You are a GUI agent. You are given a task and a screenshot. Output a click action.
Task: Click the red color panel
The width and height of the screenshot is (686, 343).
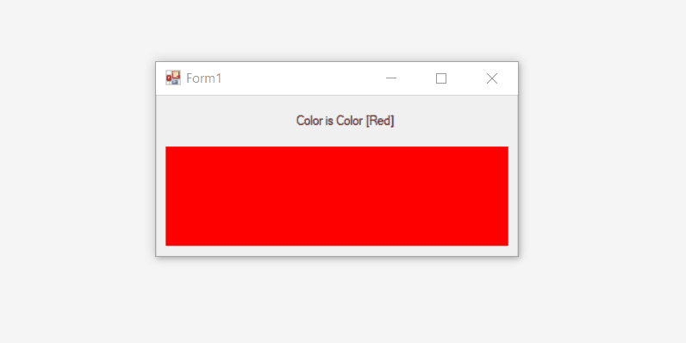(337, 196)
